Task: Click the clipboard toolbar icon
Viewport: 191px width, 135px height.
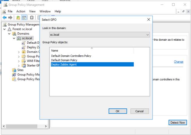Action: coord(32,18)
